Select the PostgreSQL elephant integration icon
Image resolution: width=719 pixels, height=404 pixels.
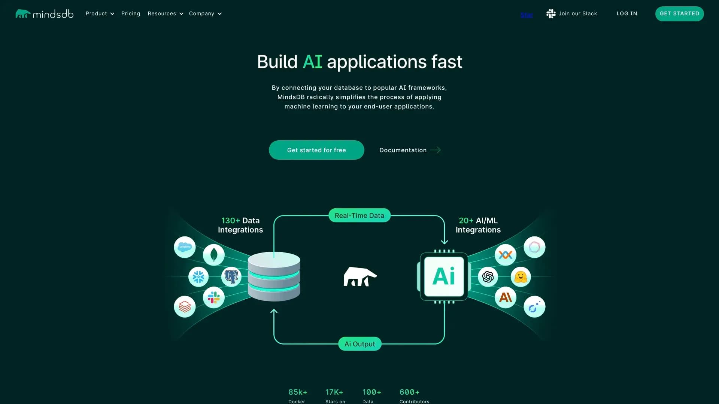(x=231, y=277)
